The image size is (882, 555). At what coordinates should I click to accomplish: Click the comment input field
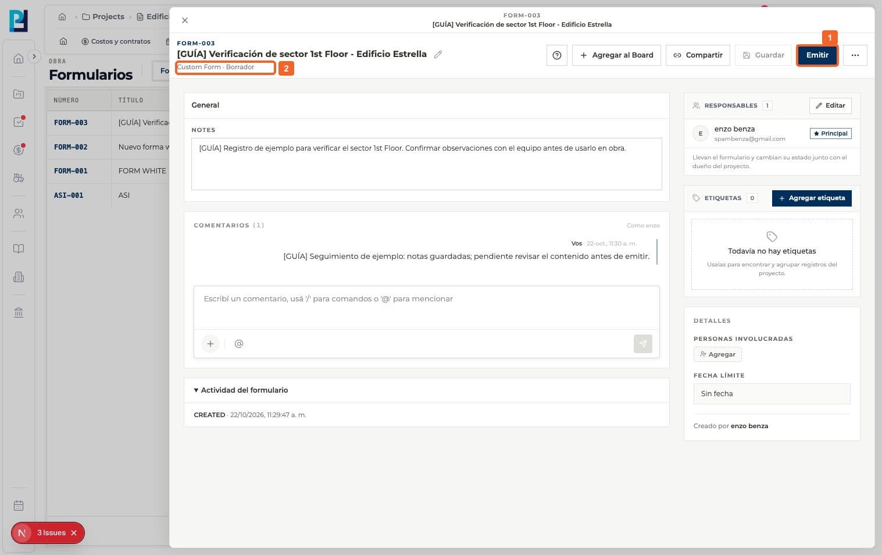[426, 308]
